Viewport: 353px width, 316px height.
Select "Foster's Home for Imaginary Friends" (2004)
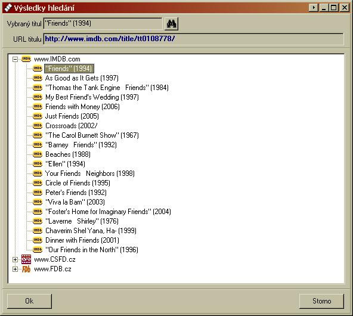[108, 212]
